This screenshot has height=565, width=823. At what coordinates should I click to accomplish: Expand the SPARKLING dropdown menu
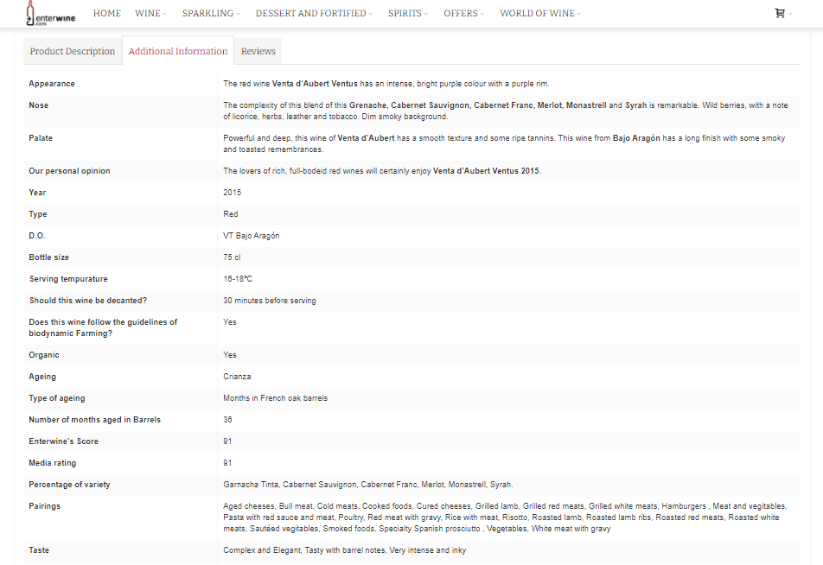pyautogui.click(x=211, y=13)
